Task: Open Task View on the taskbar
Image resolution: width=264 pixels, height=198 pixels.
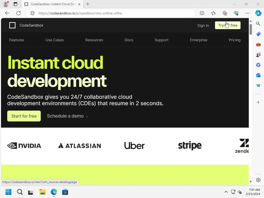Action: click(x=31, y=192)
